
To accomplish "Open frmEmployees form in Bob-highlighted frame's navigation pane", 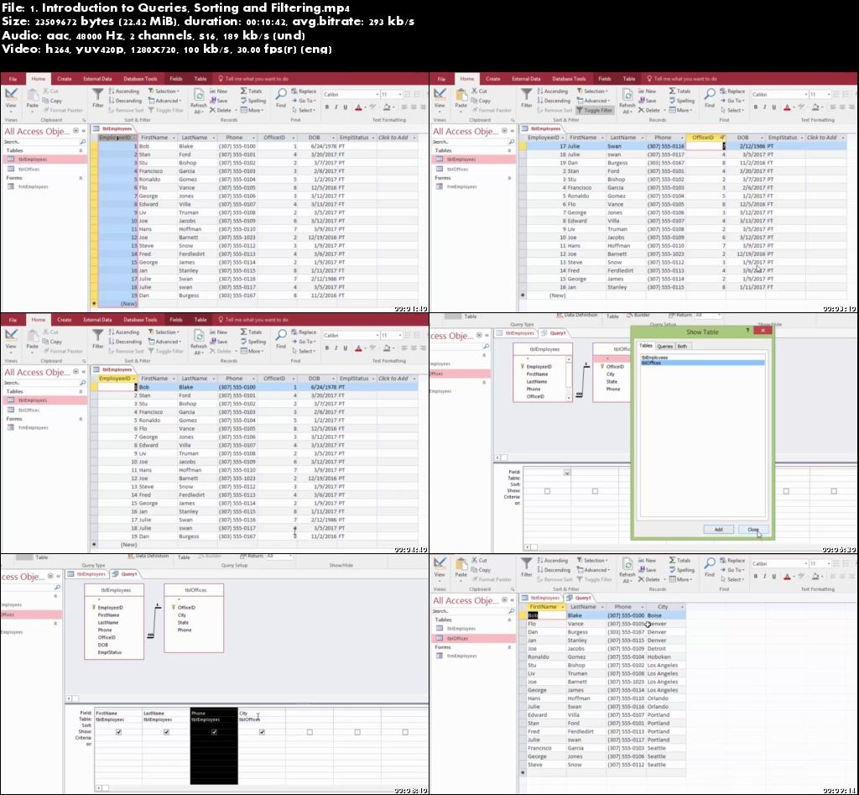I will tap(33, 427).
